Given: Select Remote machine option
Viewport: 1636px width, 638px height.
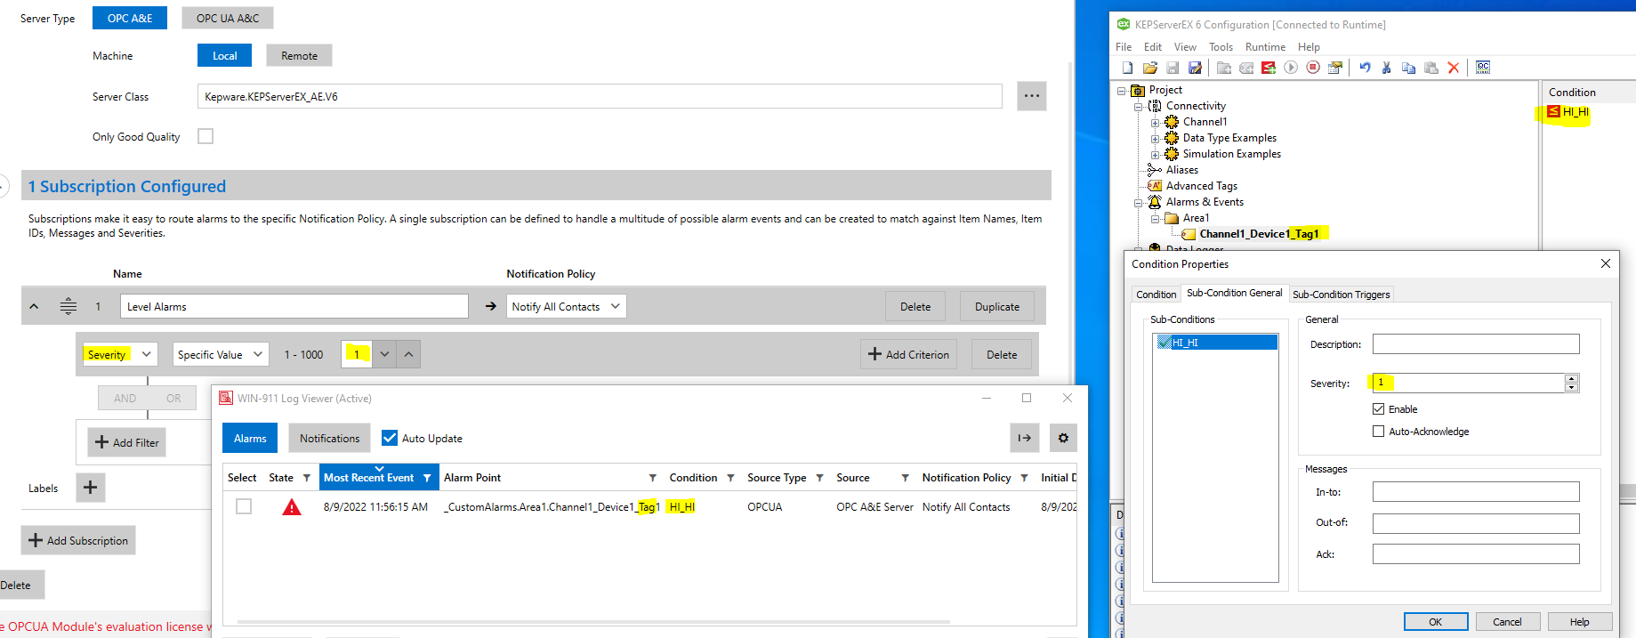Looking at the screenshot, I should [x=299, y=55].
